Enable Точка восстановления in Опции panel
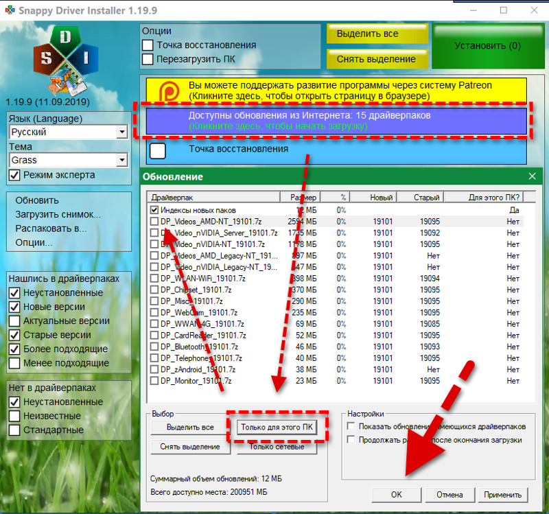This screenshot has height=514, width=549. [148, 45]
